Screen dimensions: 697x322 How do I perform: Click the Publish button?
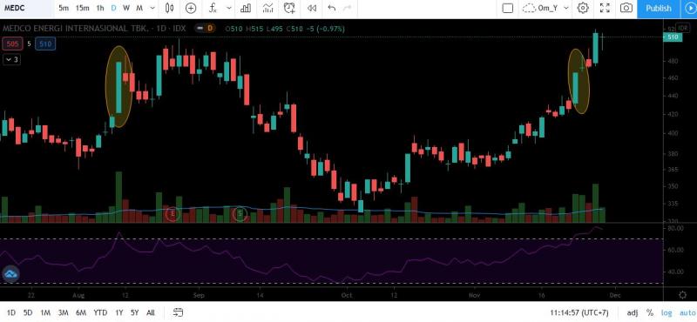coord(659,9)
